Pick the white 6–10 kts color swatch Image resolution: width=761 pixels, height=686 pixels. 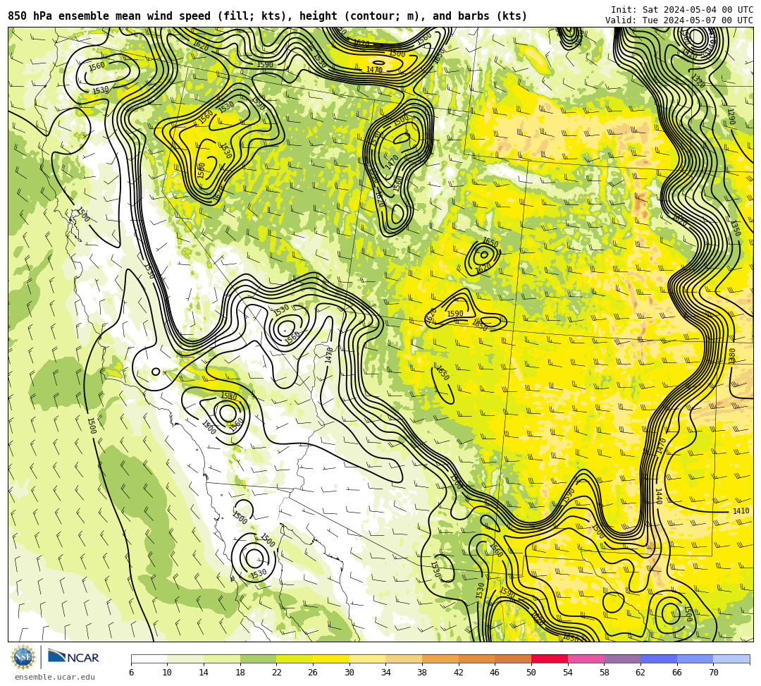tap(149, 659)
